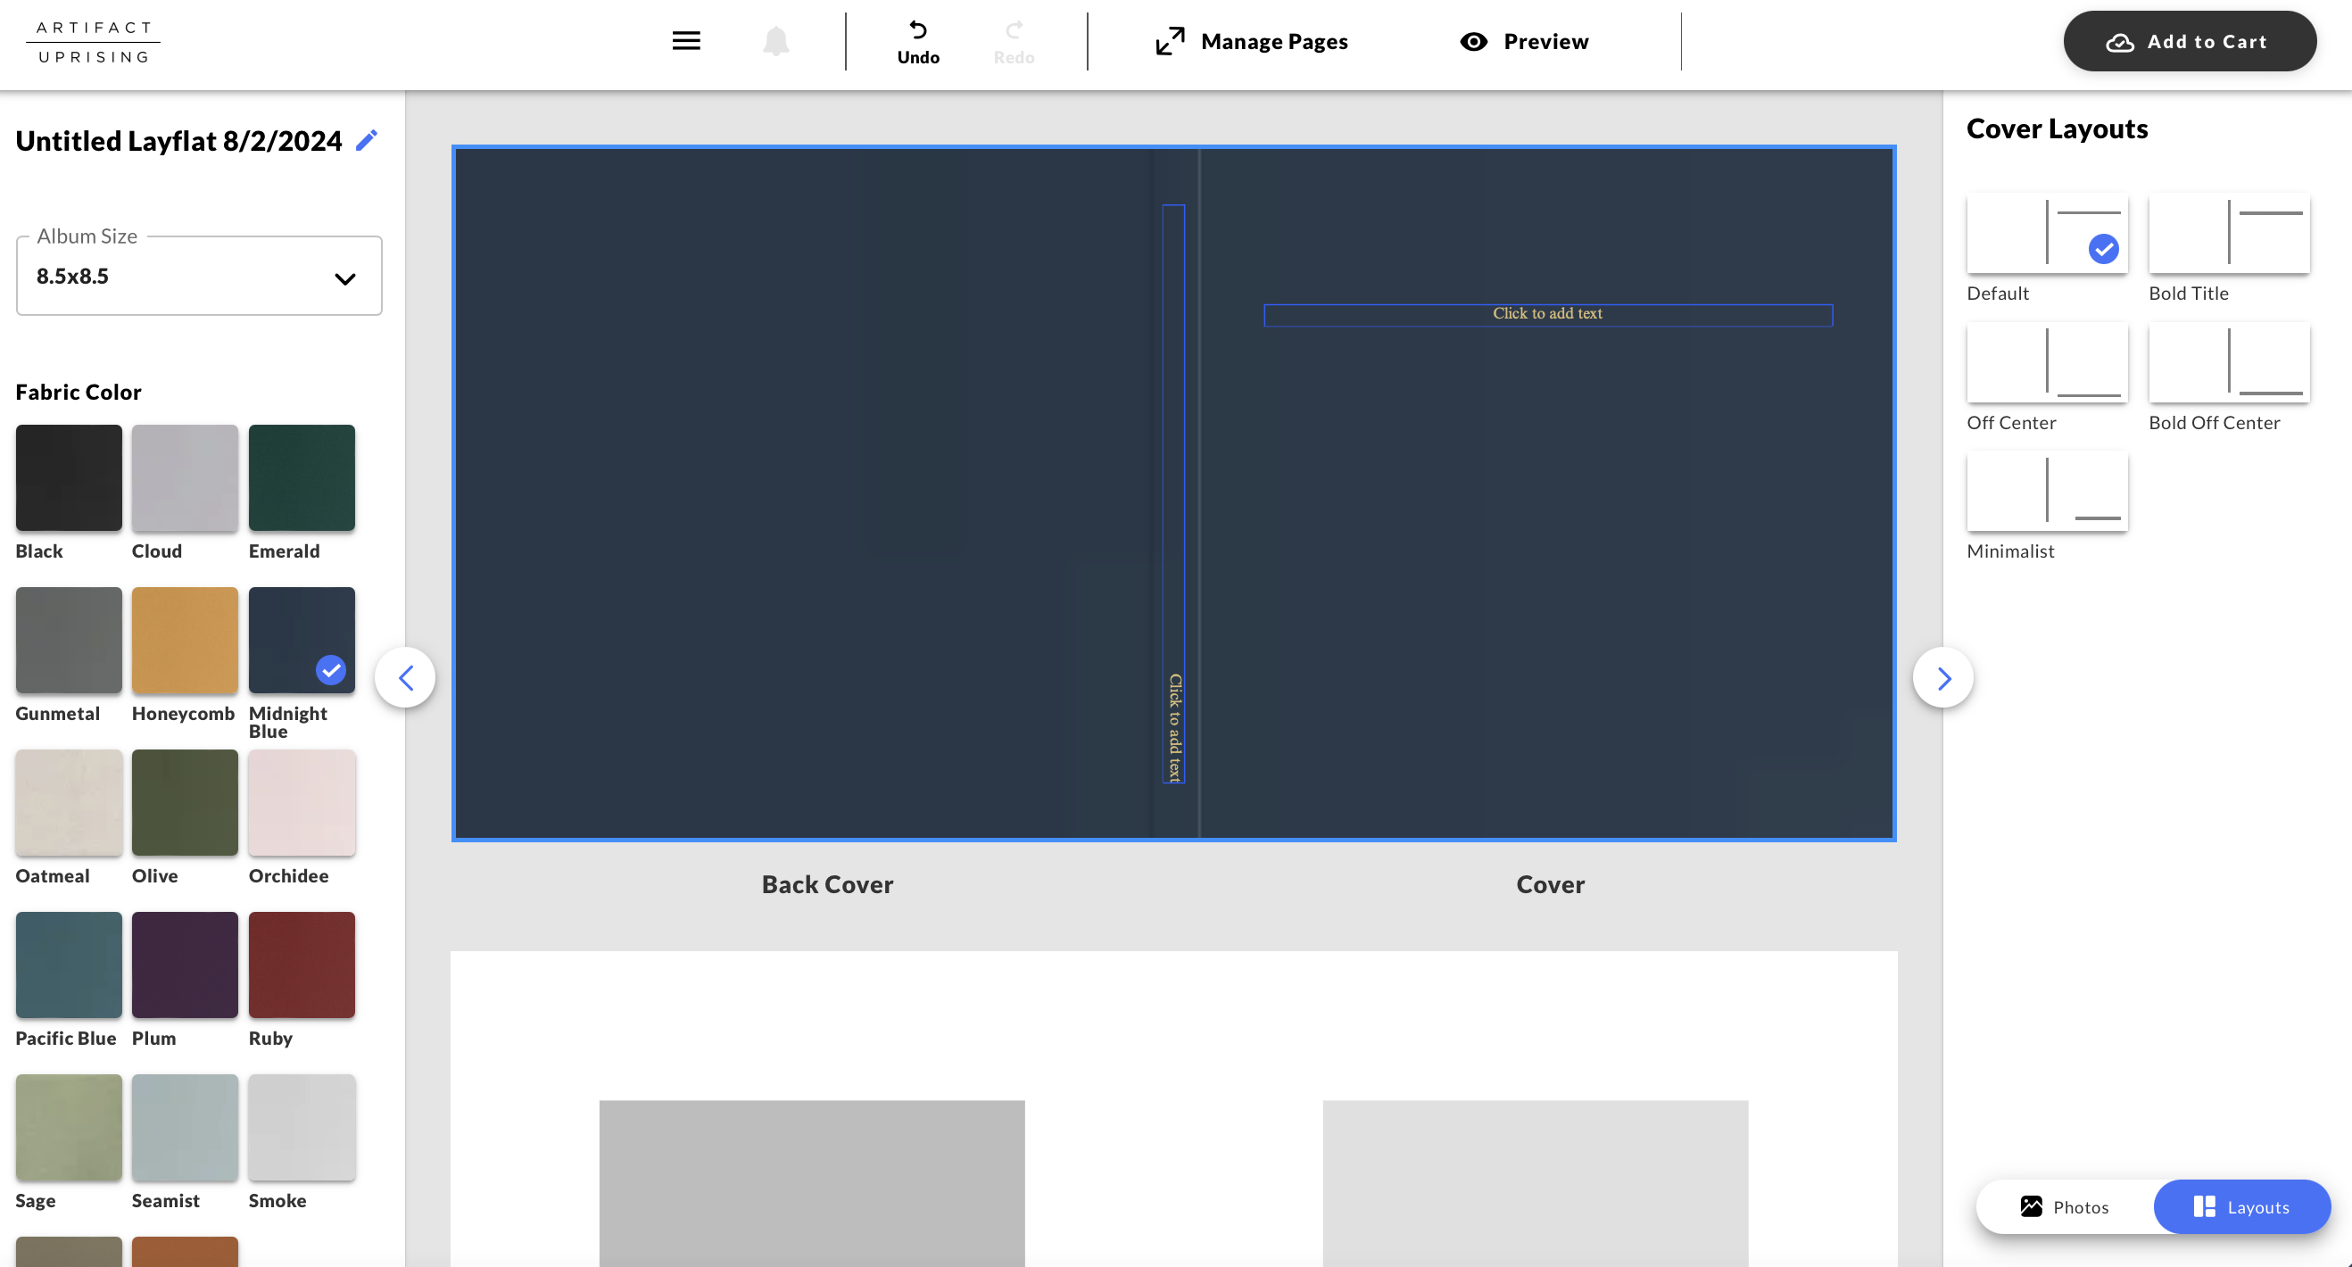Screen dimensions: 2352x1267
Task: Edit album title with pencil icon
Action: tap(366, 140)
